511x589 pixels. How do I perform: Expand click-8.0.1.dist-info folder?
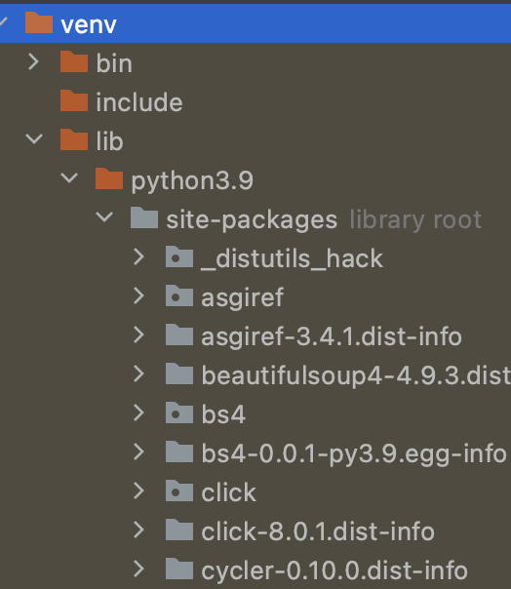pos(139,530)
